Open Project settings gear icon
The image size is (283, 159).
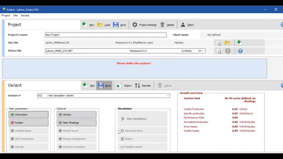pos(135,24)
